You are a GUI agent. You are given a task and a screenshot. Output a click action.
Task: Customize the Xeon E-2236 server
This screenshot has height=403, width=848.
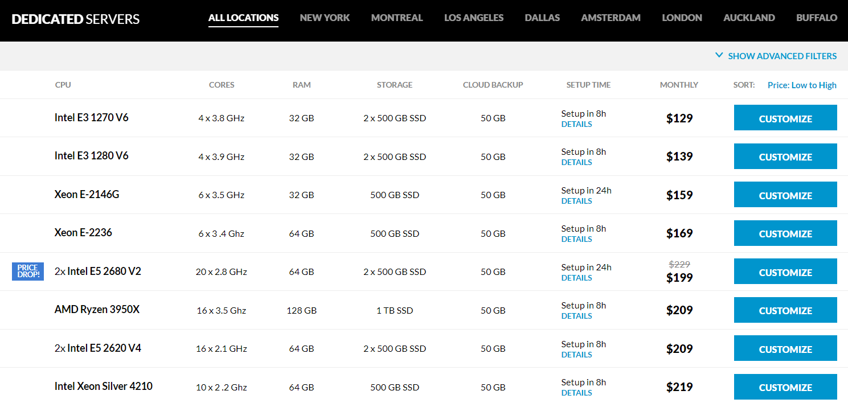[785, 233]
